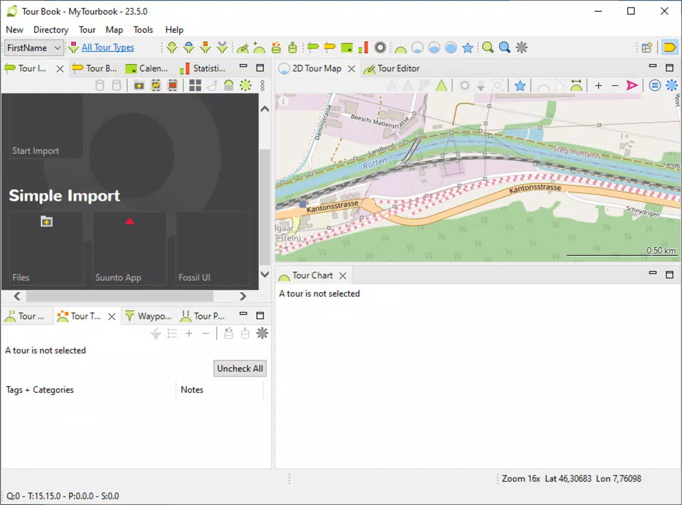The width and height of the screenshot is (682, 505).
Task: Toggle the blue circled-lines map button
Action: [x=655, y=85]
